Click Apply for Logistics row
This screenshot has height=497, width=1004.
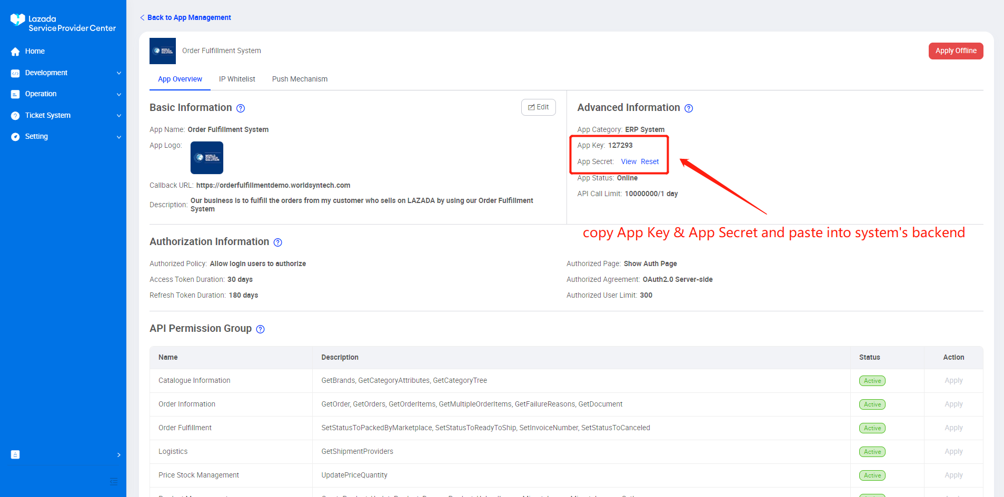953,452
